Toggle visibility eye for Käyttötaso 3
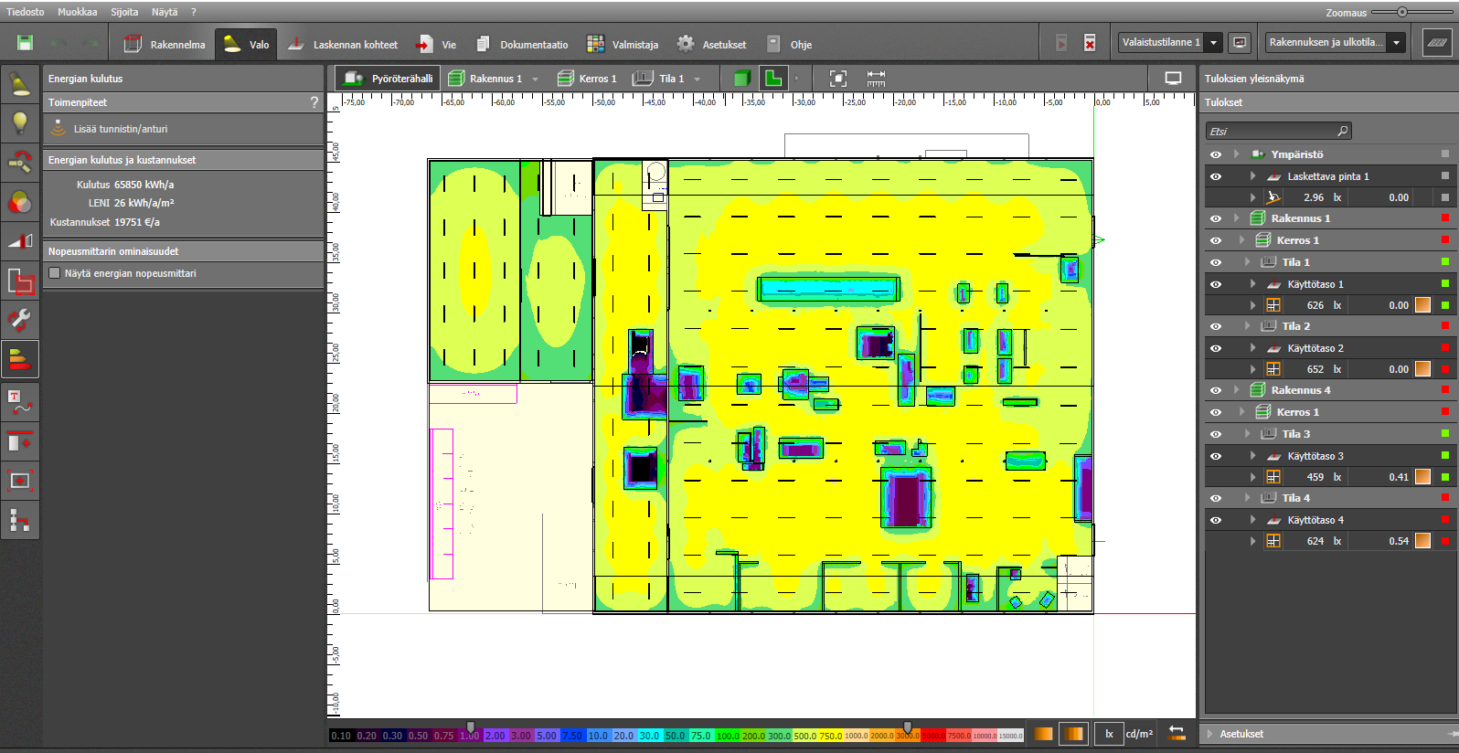1459x753 pixels. point(1216,456)
